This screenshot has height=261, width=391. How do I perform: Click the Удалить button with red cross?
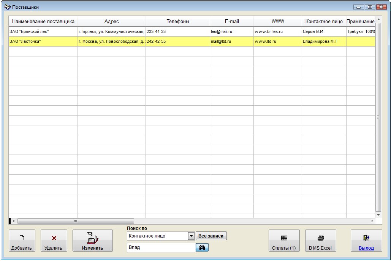(x=54, y=241)
